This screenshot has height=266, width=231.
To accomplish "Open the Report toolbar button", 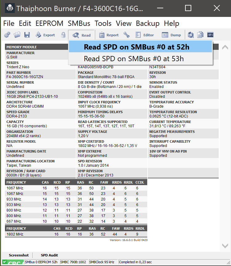I will (x=109, y=35).
